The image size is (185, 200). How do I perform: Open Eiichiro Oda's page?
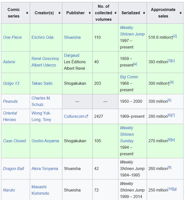[42, 37]
